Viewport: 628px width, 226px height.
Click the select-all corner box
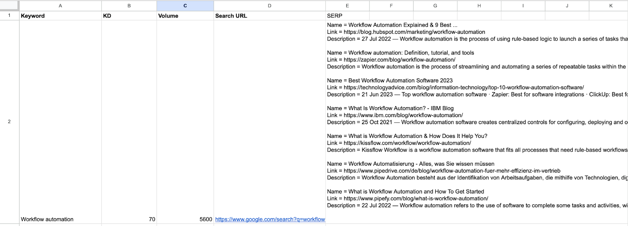pyautogui.click(x=9, y=5)
